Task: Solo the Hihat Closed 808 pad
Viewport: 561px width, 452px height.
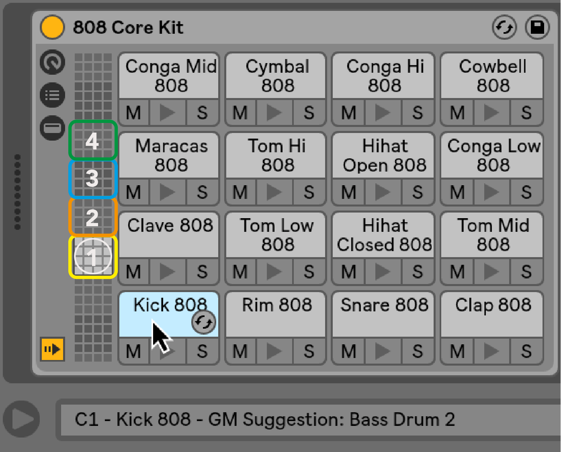Action: coord(418,272)
